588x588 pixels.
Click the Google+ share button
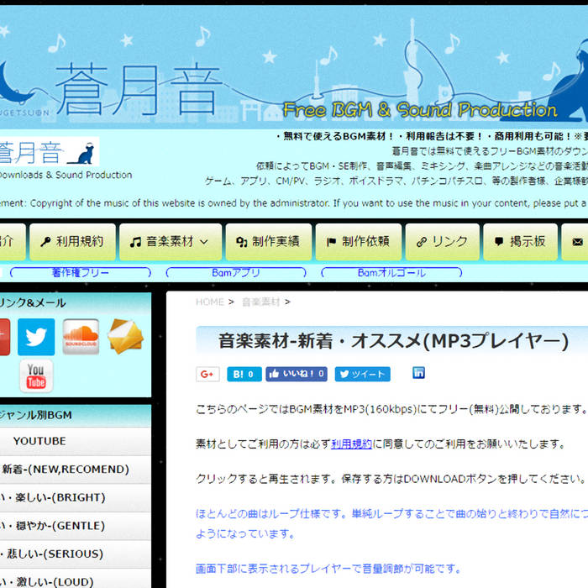[x=207, y=374]
